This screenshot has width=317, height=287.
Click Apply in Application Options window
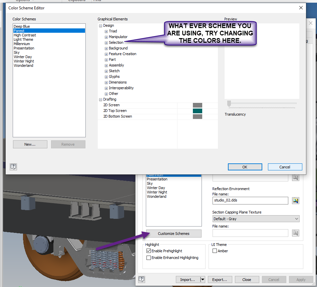[301, 280]
